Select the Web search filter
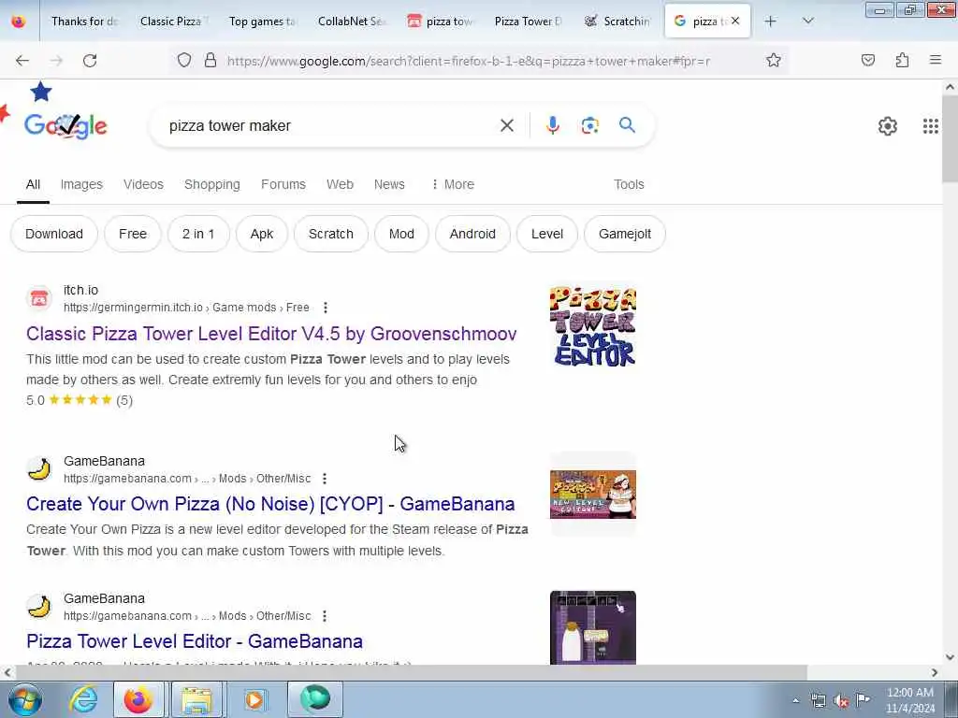 pyautogui.click(x=340, y=184)
